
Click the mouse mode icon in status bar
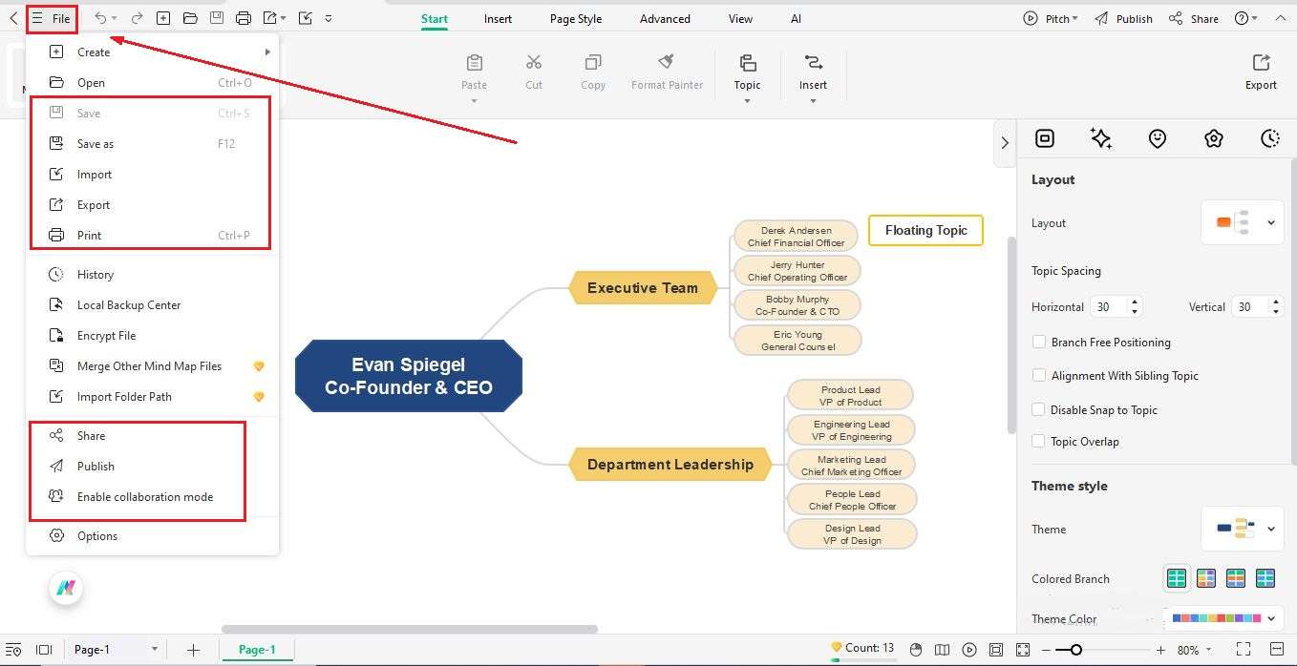(916, 650)
